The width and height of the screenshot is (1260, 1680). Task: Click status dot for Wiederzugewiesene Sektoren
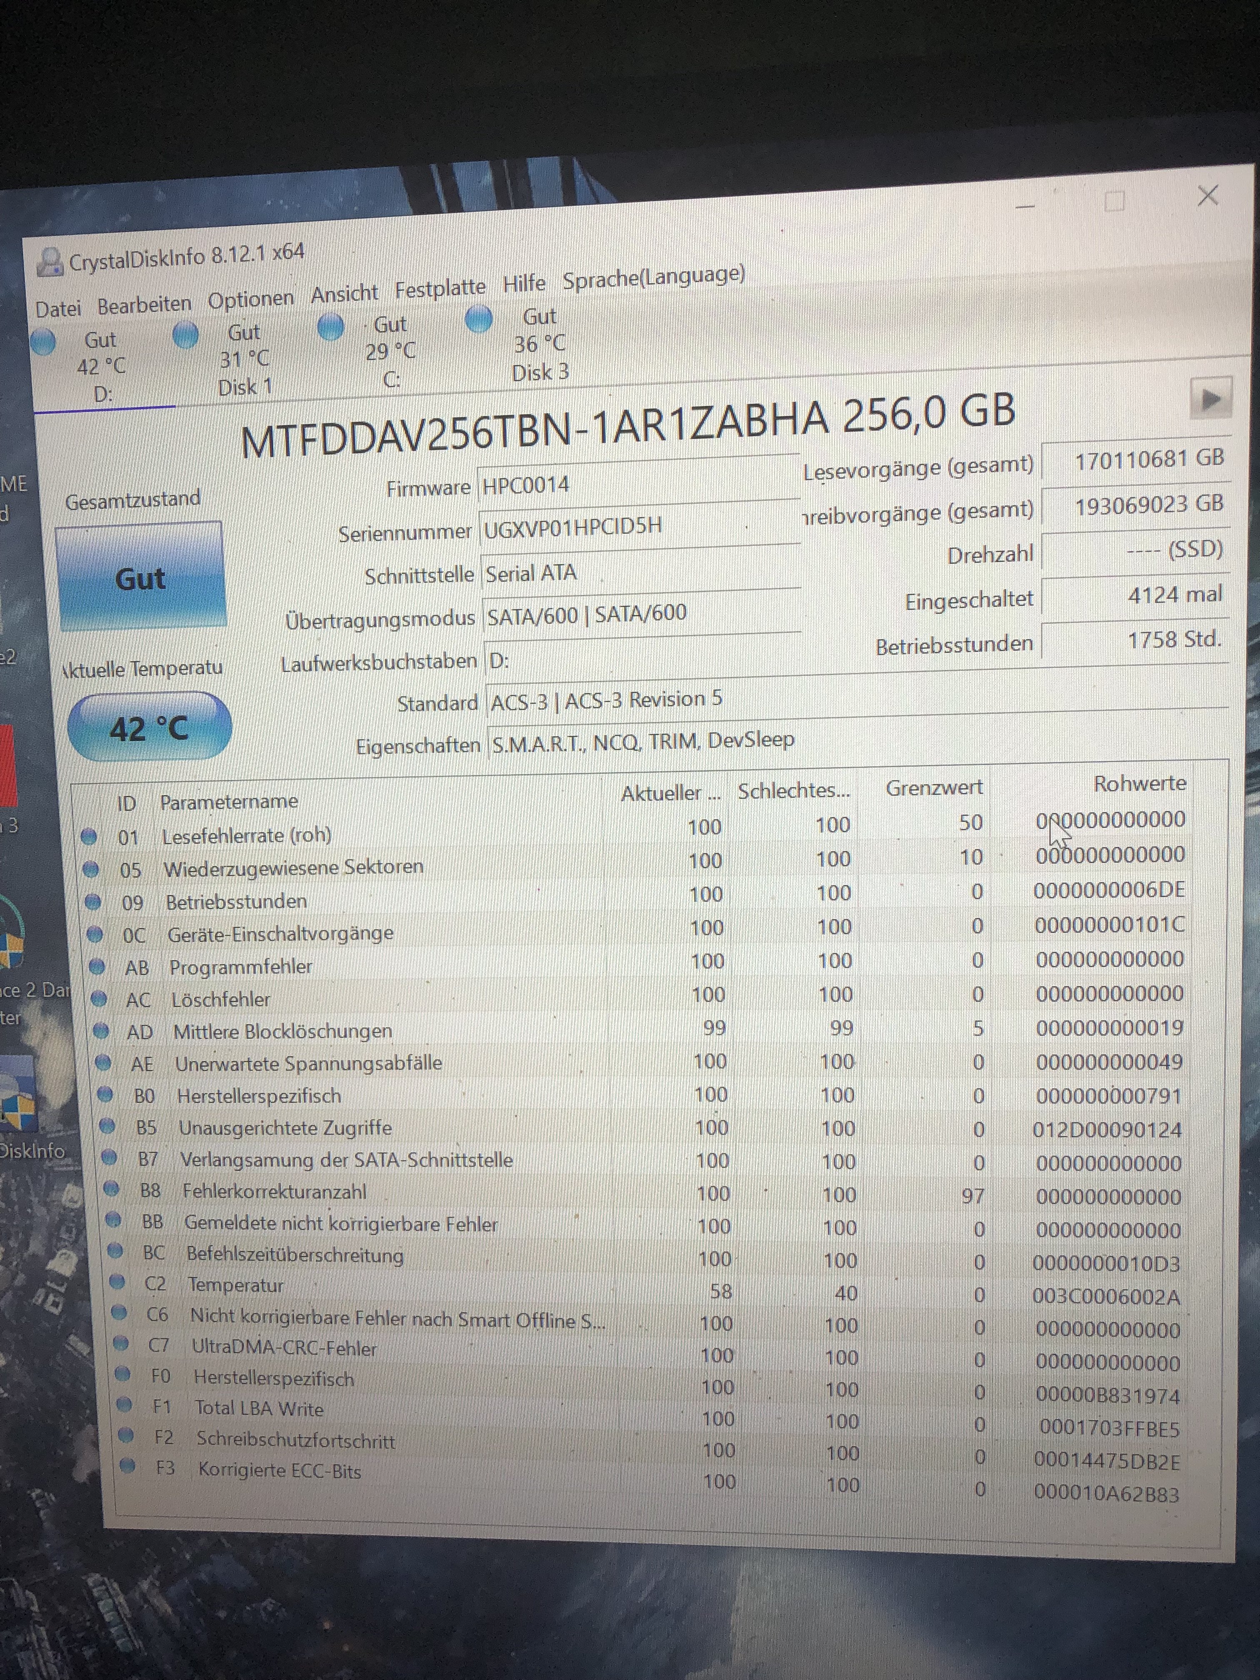point(90,869)
